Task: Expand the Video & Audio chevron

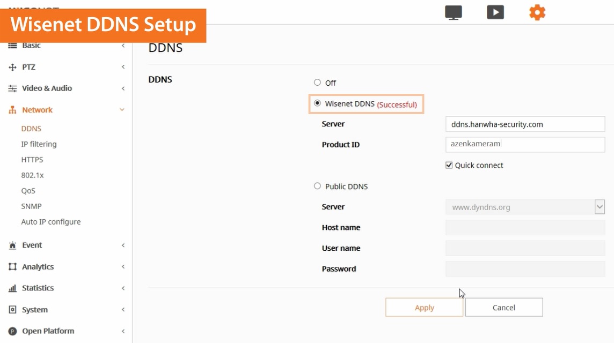Action: point(123,88)
